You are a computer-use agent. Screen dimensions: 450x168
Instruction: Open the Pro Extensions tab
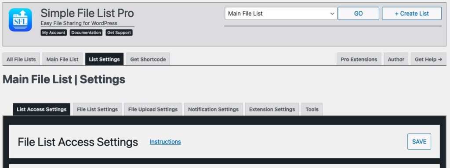click(x=359, y=59)
